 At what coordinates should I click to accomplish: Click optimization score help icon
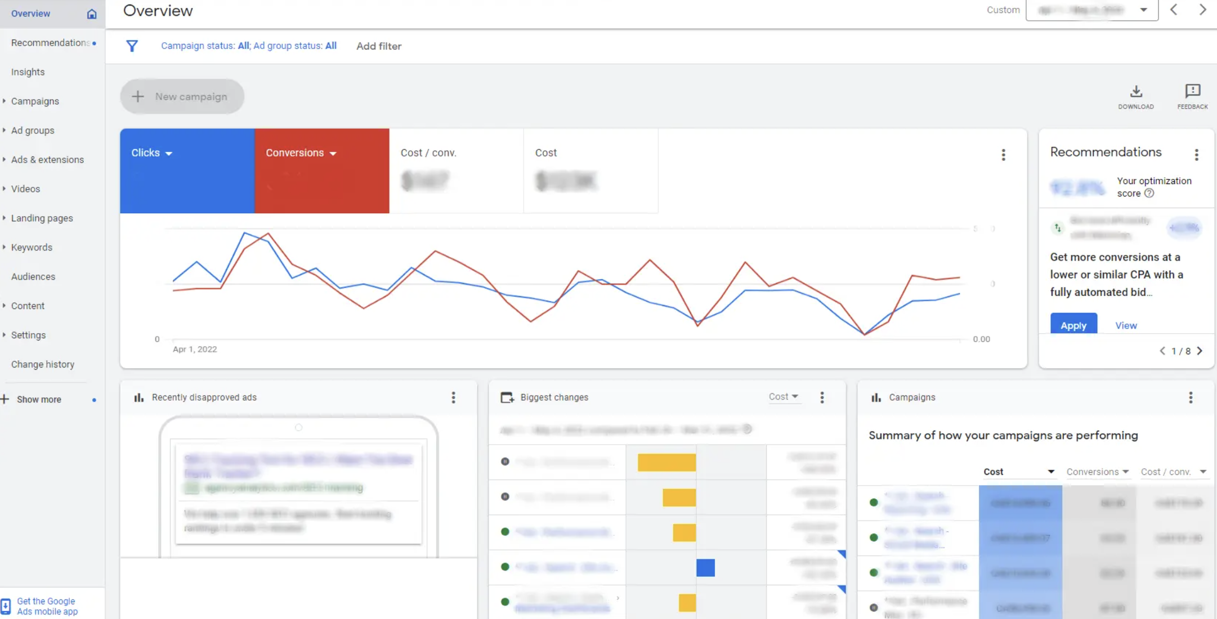coord(1149,194)
